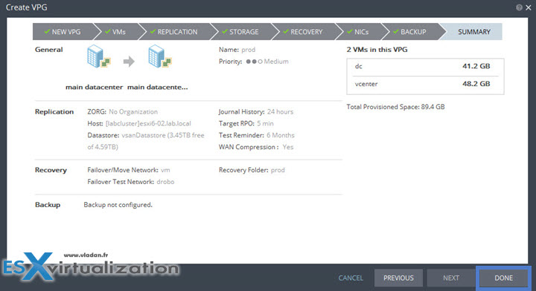The width and height of the screenshot is (536, 291).
Task: Click the Failover Test Network drobo value
Action: coord(165,182)
